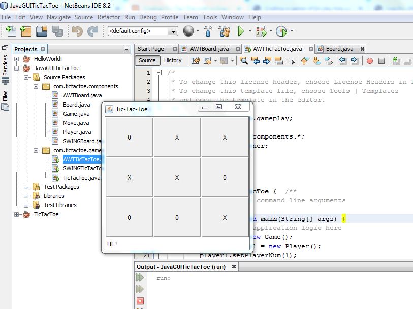This screenshot has width=413, height=309.
Task: Toggle a bookmark on the current line
Action: pyautogui.click(x=328, y=60)
